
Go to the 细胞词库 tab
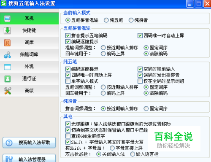point(29,55)
